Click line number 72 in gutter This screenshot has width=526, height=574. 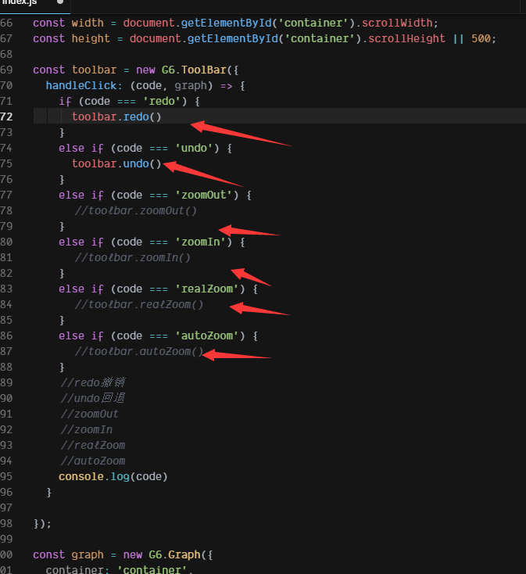coord(6,117)
